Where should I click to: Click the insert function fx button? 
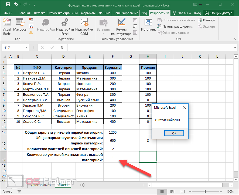(62, 48)
